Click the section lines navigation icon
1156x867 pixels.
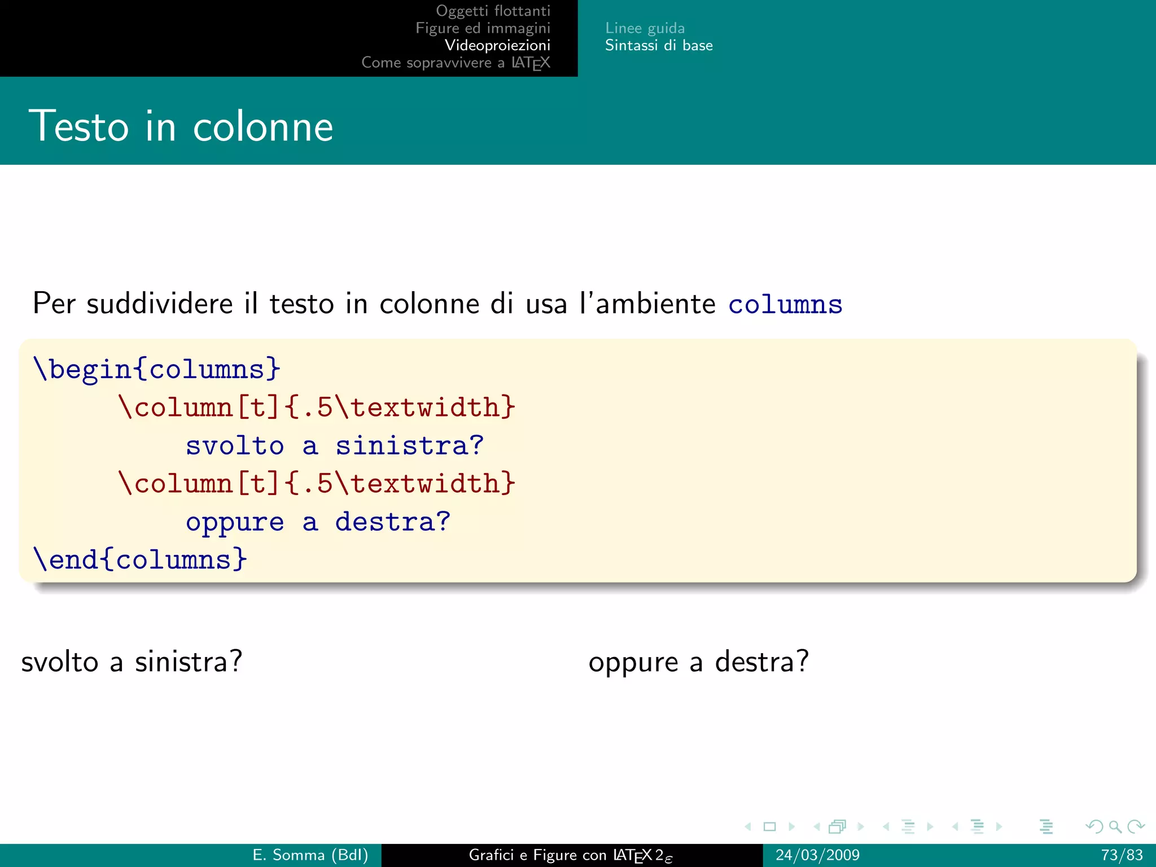pos(978,827)
